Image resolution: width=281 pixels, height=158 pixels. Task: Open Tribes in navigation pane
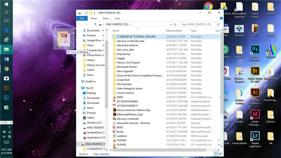[90, 45]
